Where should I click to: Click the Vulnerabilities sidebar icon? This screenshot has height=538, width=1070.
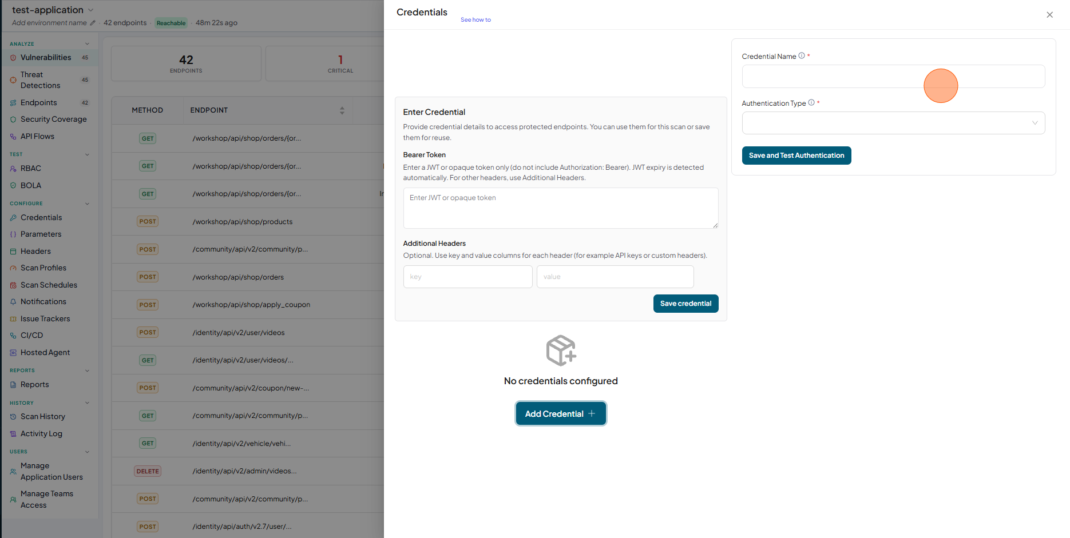13,58
